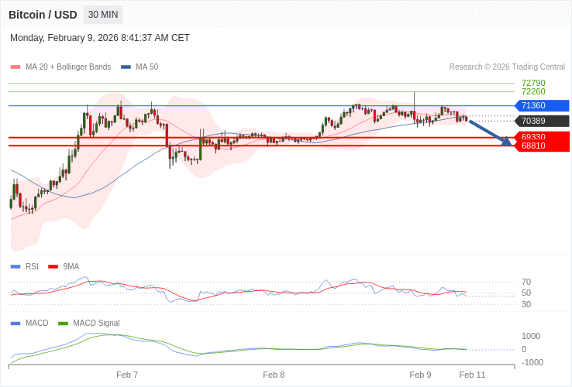Click the blue downward forecast arrow
Screen dimensions: 572x387
click(490, 132)
